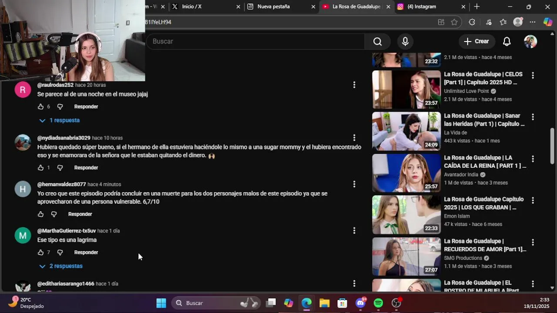Dislike the @raulrodas252 comment
The height and width of the screenshot is (313, 557).
tap(60, 107)
